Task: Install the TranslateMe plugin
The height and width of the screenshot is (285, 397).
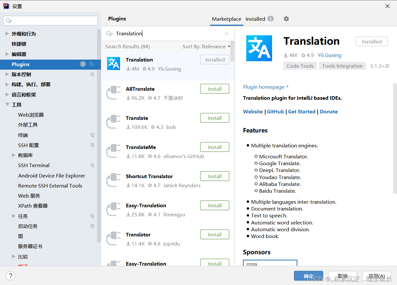Action: coord(215,147)
